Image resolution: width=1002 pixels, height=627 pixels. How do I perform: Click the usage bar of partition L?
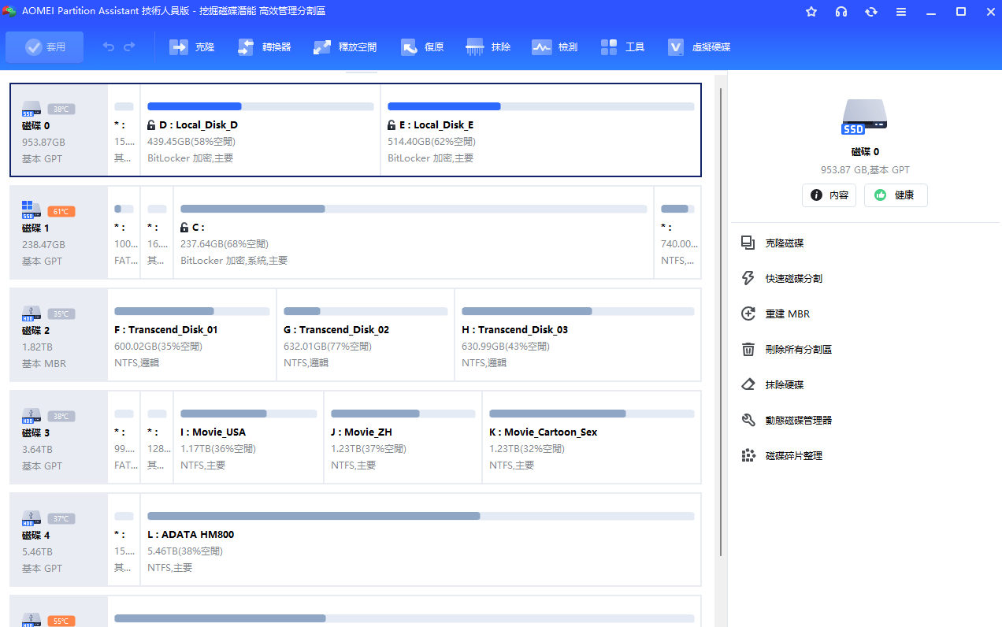click(421, 516)
